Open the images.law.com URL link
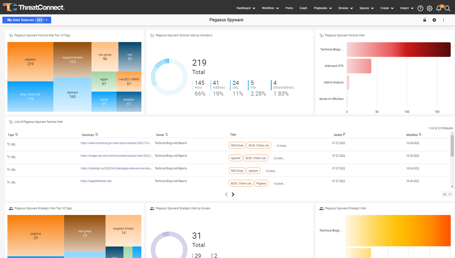 tap(116, 156)
